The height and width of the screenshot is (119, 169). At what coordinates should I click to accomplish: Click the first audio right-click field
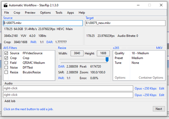click(x=68, y=88)
